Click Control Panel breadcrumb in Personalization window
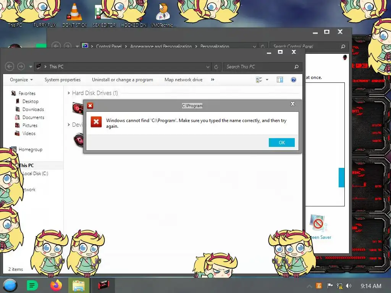 coord(109,46)
